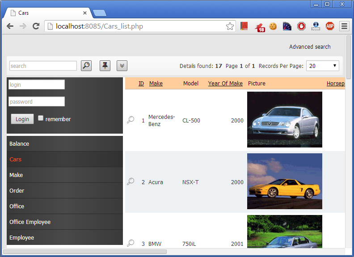Click the password input field

coord(37,101)
